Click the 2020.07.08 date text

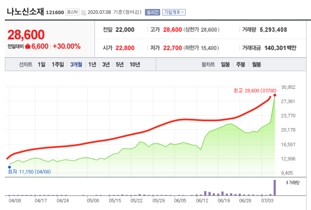point(99,12)
